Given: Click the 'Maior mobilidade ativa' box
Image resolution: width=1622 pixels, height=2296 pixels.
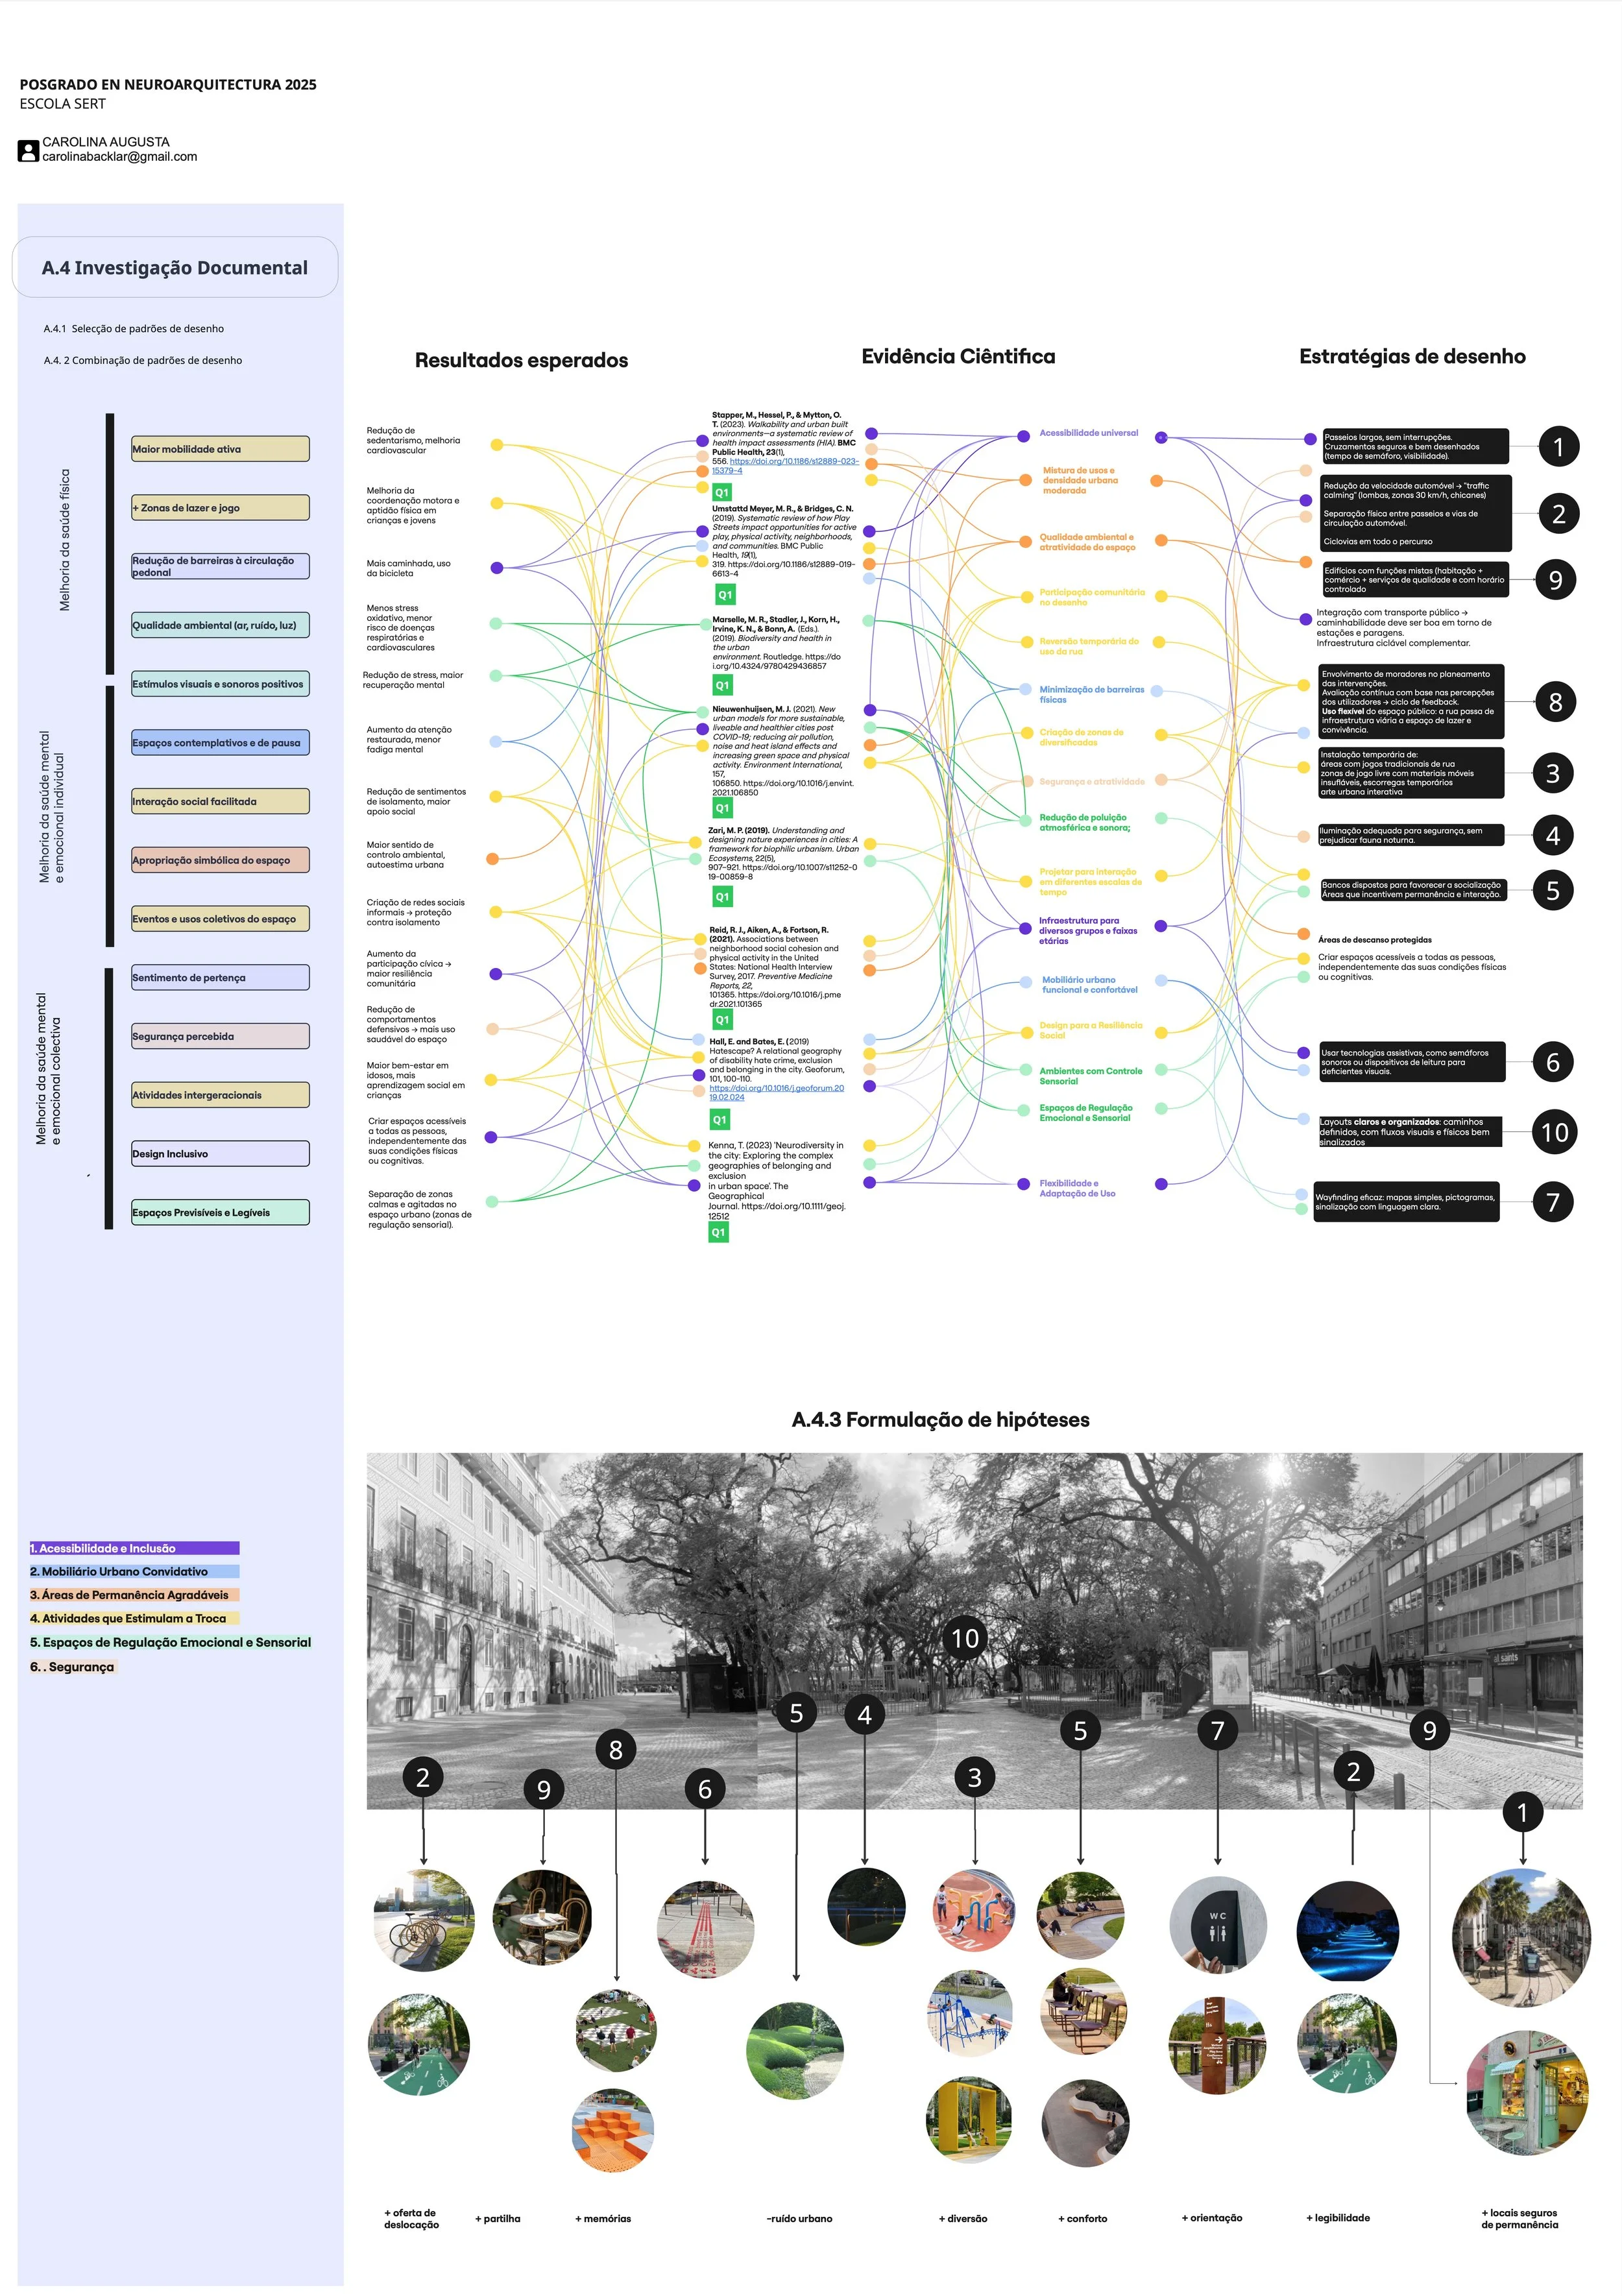Looking at the screenshot, I should [x=220, y=449].
